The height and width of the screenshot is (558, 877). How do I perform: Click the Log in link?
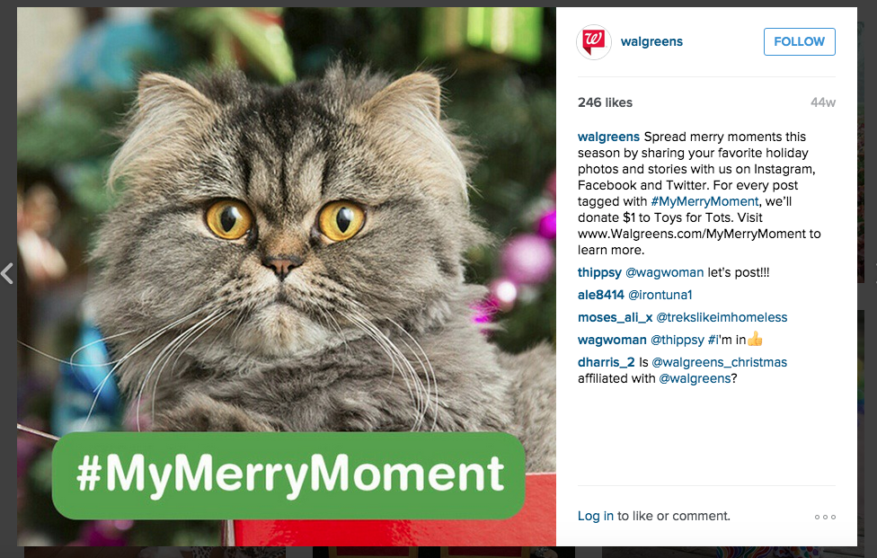[x=595, y=516]
